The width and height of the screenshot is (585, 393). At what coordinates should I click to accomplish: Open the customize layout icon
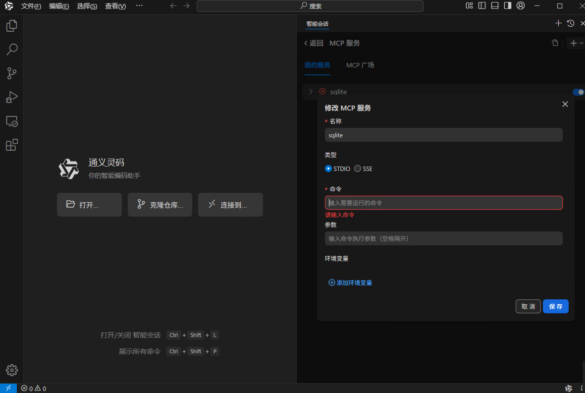point(470,5)
